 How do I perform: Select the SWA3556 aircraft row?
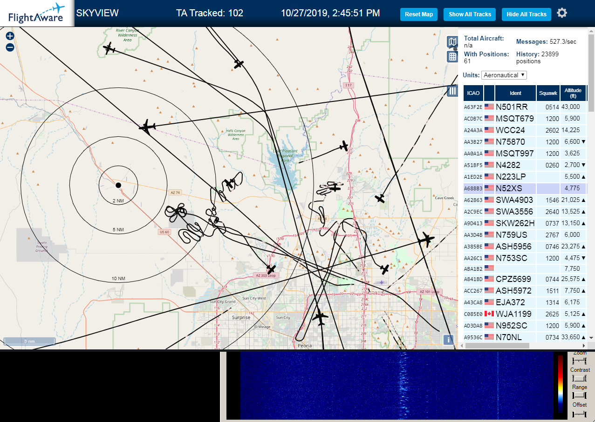(x=525, y=211)
